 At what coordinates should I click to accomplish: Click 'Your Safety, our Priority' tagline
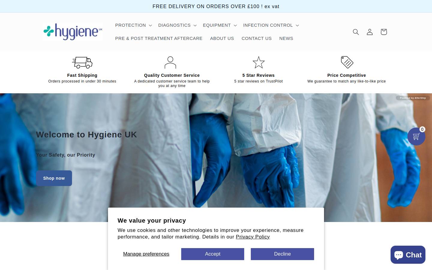point(66,155)
